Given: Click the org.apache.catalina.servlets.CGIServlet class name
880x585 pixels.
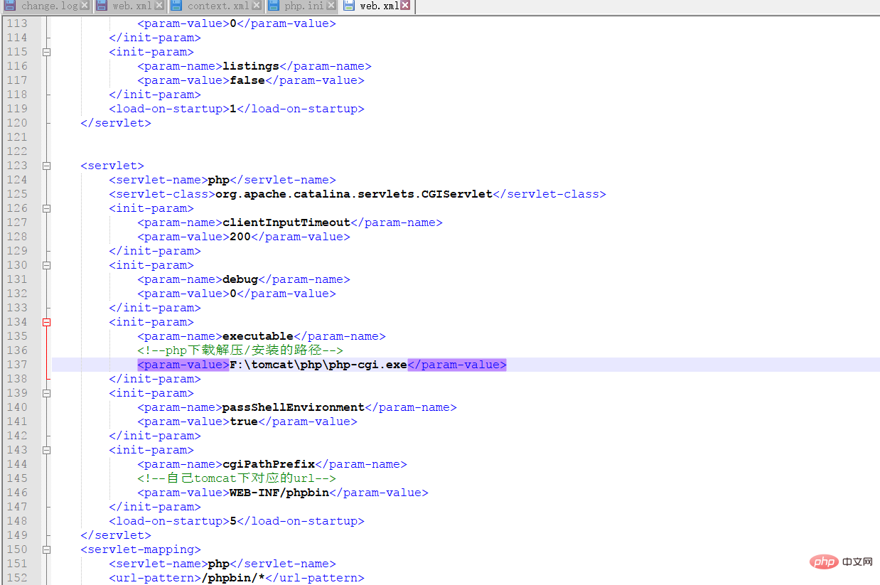Looking at the screenshot, I should 354,194.
